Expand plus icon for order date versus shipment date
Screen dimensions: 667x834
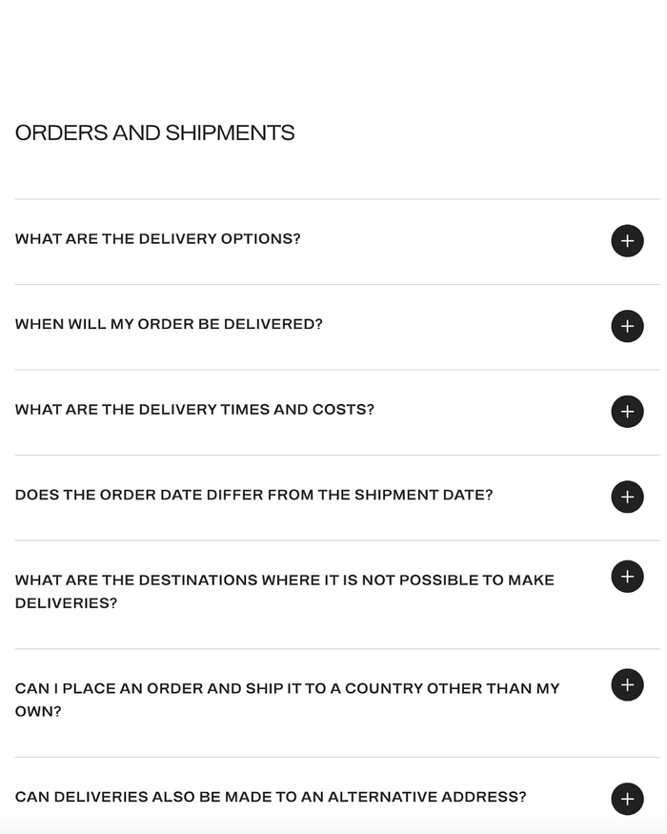627,497
